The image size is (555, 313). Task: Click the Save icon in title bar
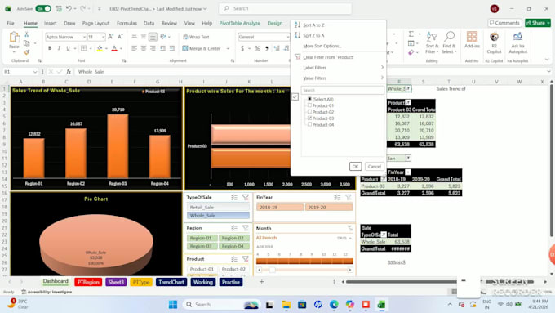pyautogui.click(x=59, y=8)
